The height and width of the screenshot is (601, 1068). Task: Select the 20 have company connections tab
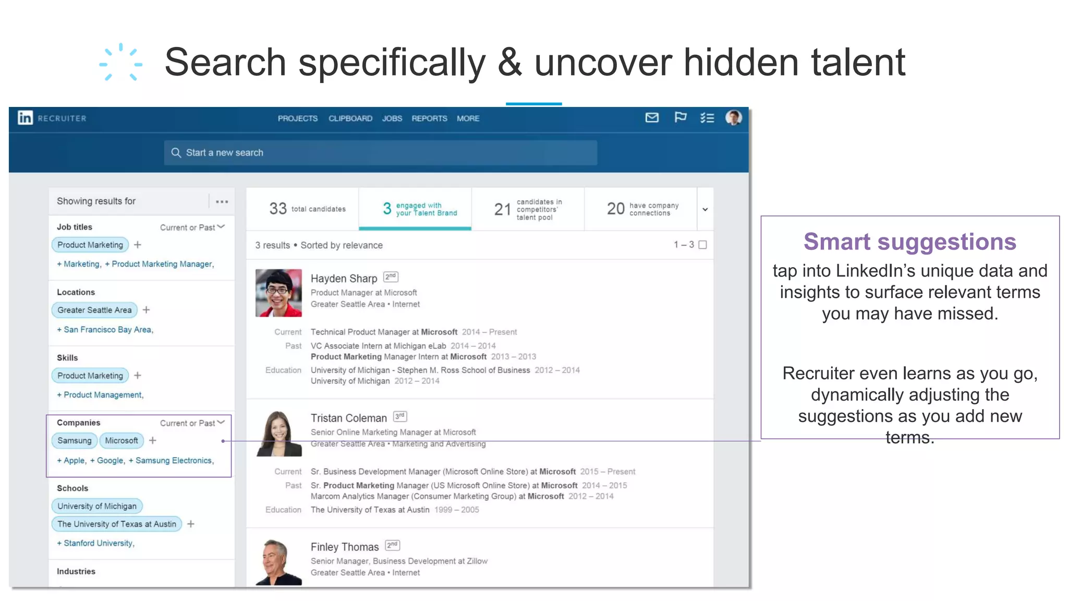click(x=641, y=209)
